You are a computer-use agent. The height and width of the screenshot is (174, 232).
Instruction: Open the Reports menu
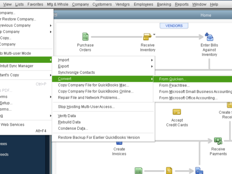[182, 5]
